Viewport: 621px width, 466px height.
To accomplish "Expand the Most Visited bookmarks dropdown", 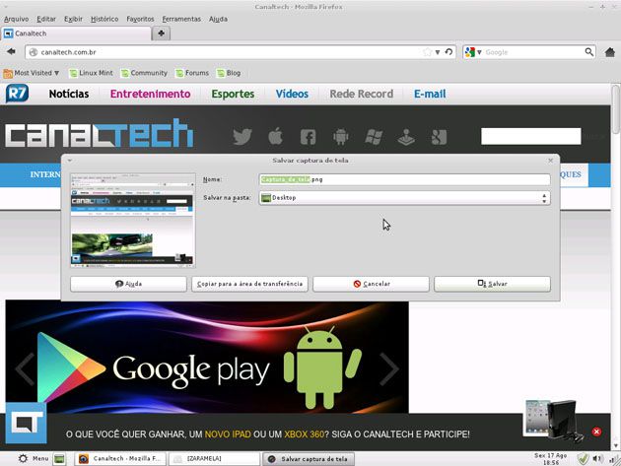I will pos(32,73).
